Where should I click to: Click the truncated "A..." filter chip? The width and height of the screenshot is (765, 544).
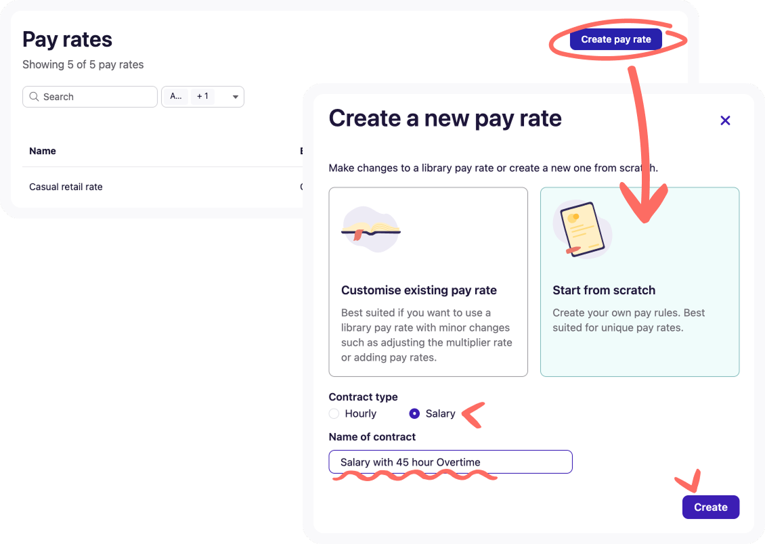pyautogui.click(x=175, y=97)
